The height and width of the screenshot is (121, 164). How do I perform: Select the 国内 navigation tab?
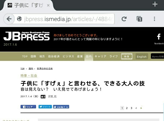click(89, 57)
